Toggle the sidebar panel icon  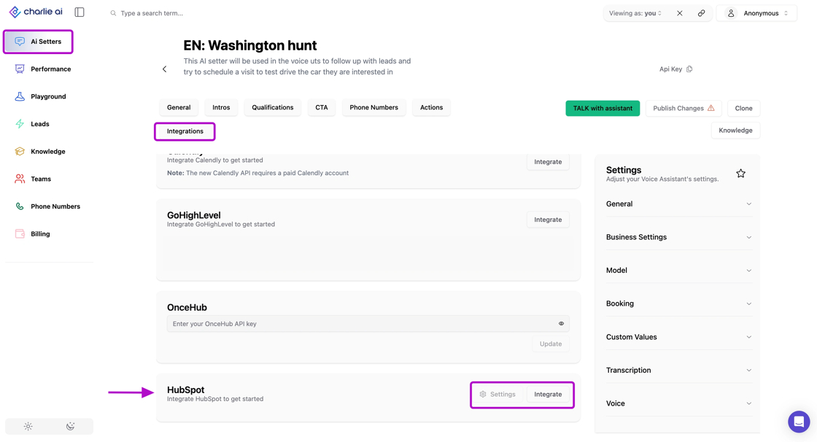click(x=80, y=12)
